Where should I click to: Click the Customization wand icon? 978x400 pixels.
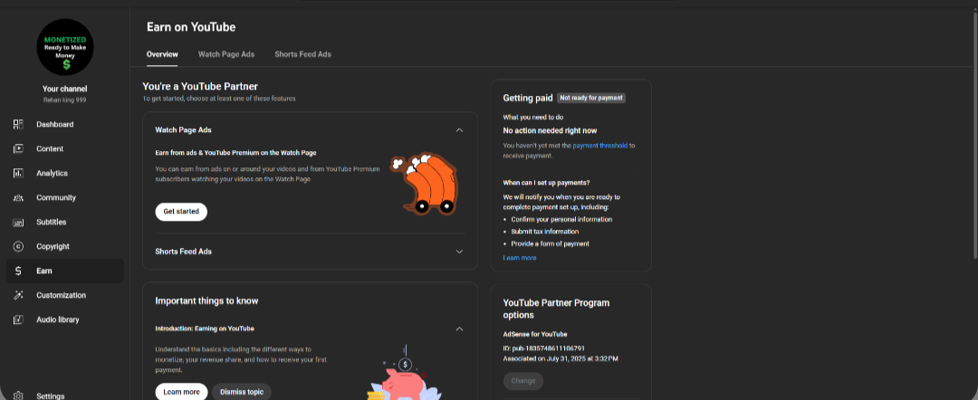point(18,295)
